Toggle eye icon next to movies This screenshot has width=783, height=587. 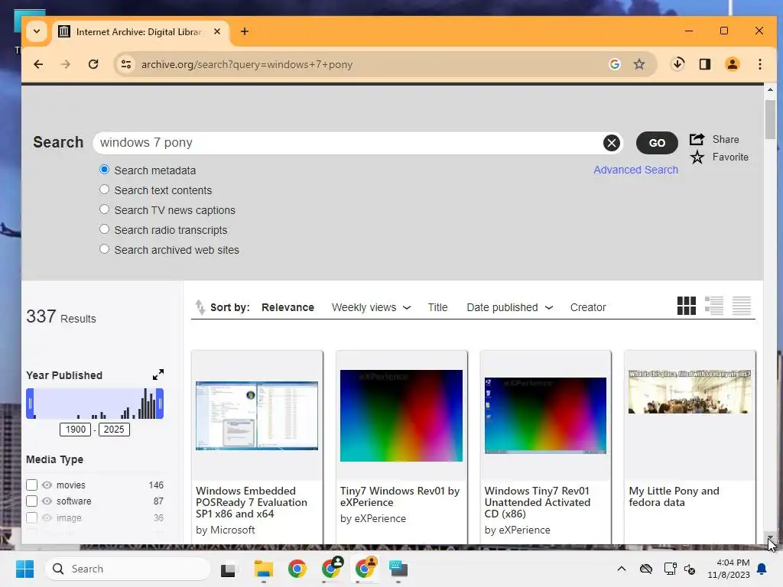point(47,485)
